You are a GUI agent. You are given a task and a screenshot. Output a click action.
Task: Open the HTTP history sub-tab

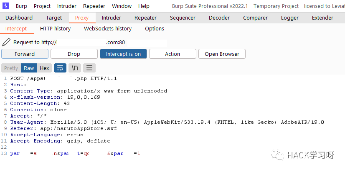click(55, 29)
